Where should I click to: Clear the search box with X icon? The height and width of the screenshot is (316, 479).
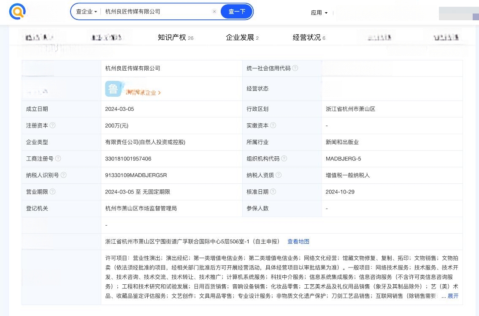(214, 12)
